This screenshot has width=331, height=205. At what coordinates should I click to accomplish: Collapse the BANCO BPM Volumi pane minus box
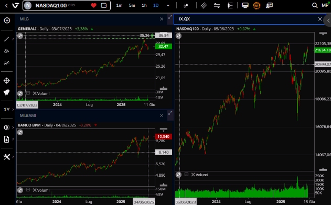[x=28, y=190]
